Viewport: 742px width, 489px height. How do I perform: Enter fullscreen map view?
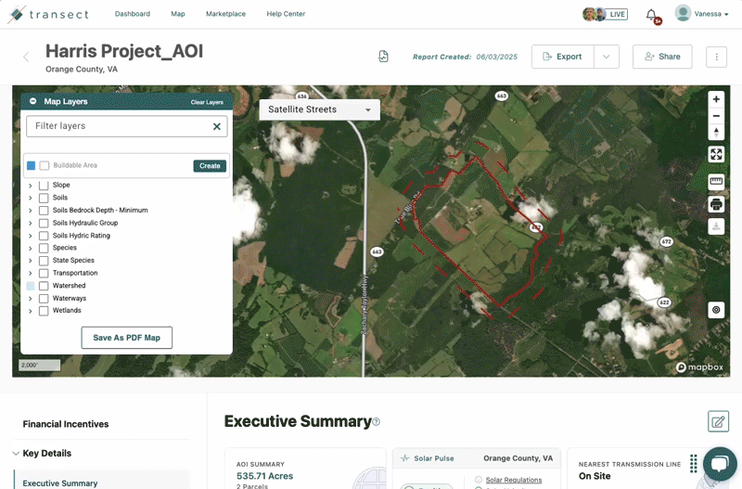tap(716, 154)
